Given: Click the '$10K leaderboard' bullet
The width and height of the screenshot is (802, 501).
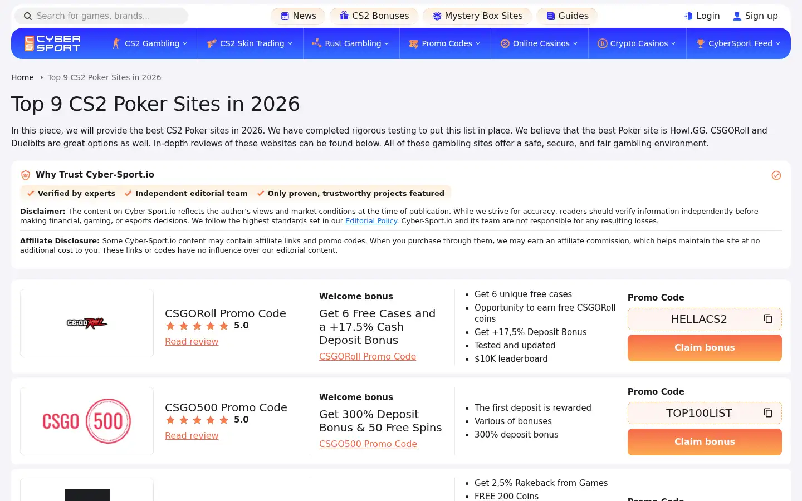Looking at the screenshot, I should (x=511, y=358).
